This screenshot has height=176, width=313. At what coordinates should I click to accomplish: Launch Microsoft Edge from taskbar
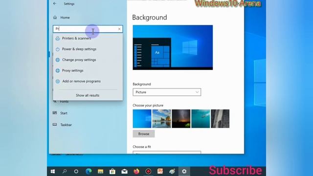point(89,172)
